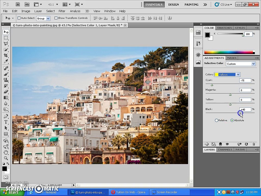Open the CS Live dropdown
Viewport: 261px width, 196px height.
point(223,5)
